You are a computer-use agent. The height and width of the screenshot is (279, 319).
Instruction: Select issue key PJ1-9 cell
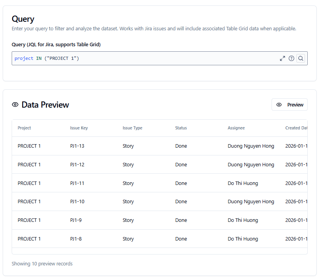coord(76,220)
